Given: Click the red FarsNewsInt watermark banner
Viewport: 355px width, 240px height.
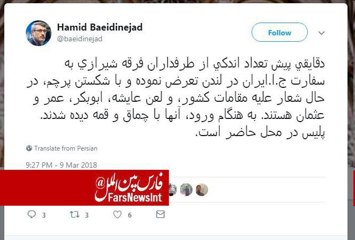Looking at the screenshot, I should tap(84, 187).
